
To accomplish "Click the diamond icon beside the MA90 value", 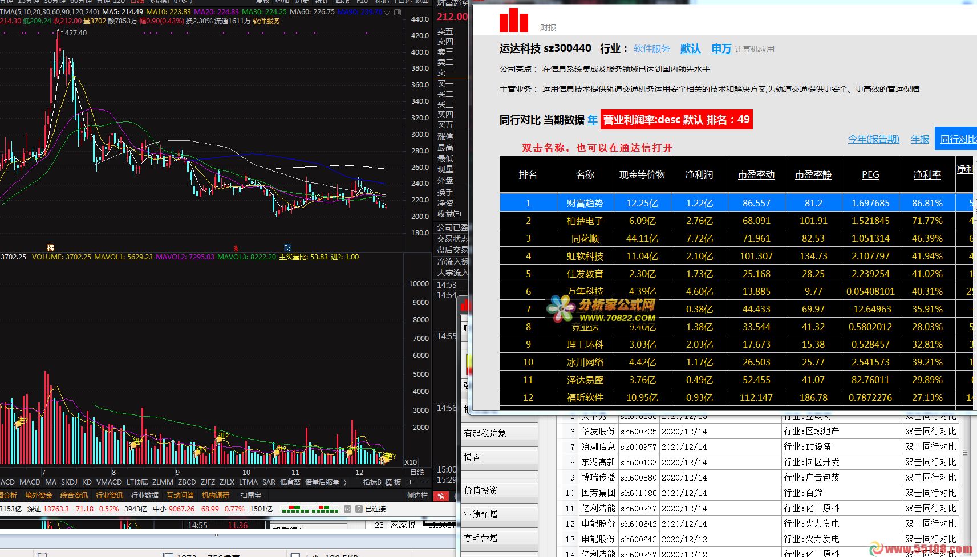I will pos(388,12).
